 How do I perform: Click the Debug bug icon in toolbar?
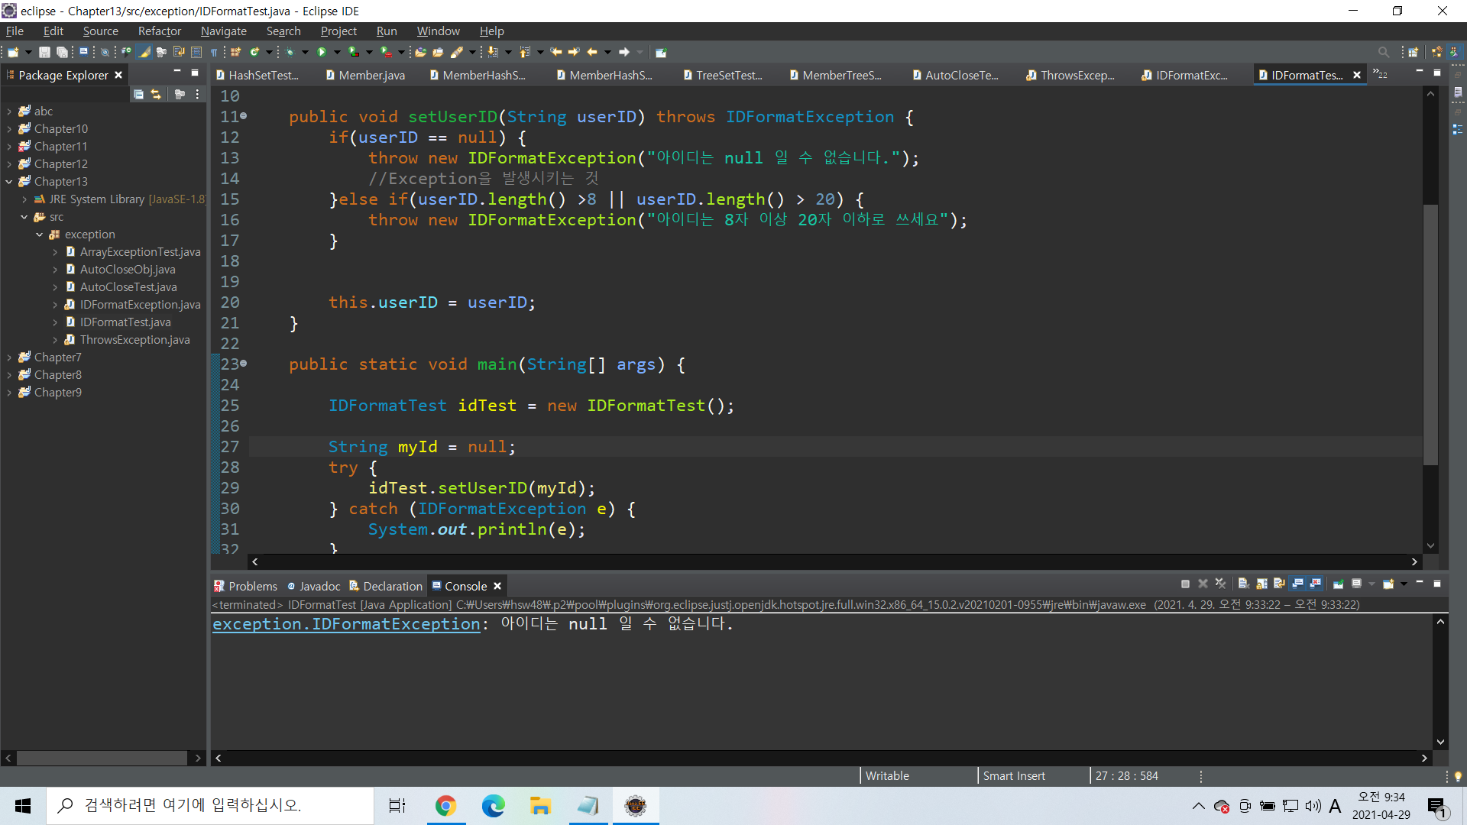[x=290, y=52]
